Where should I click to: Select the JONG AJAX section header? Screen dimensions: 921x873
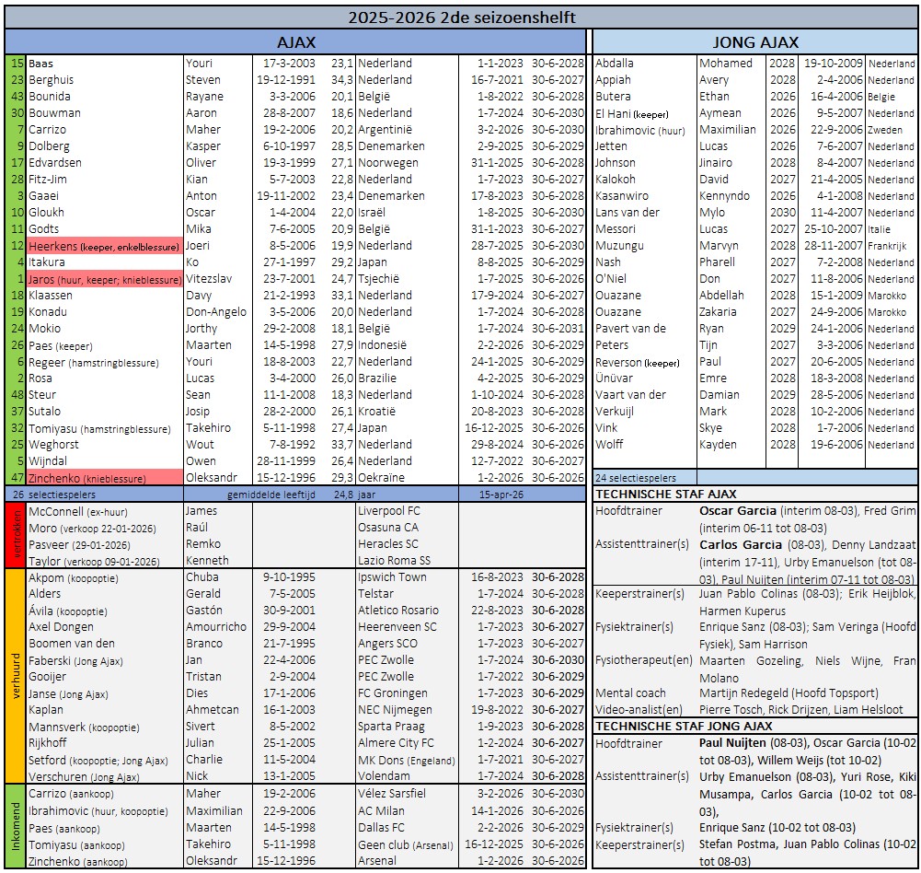point(755,42)
